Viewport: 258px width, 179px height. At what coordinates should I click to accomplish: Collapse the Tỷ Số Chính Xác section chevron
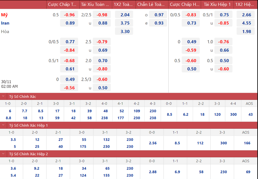click(x=3, y=96)
